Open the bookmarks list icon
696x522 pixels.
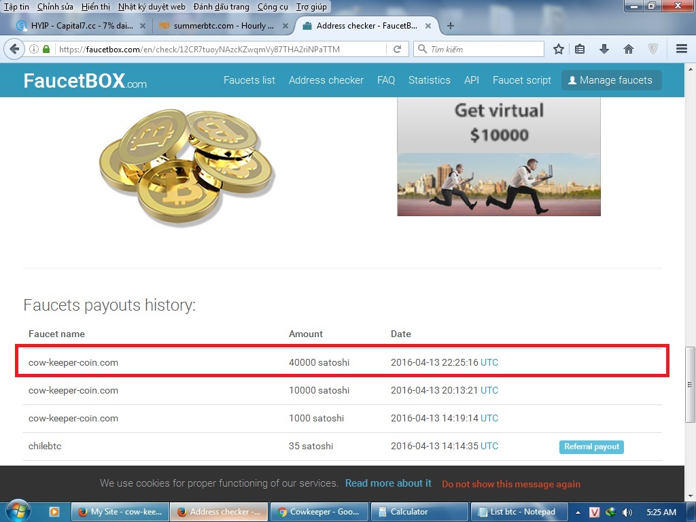pos(580,49)
